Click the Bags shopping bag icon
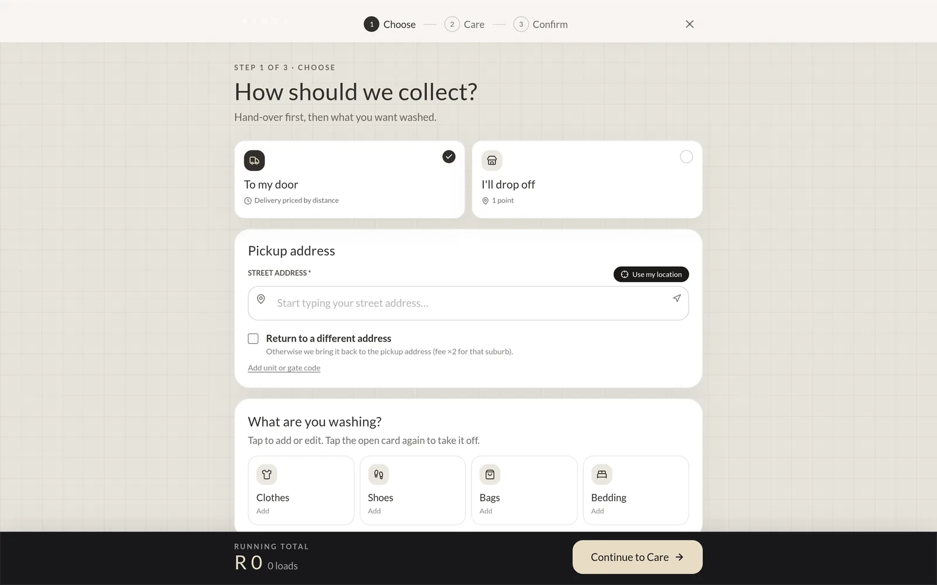The image size is (937, 585). click(490, 474)
